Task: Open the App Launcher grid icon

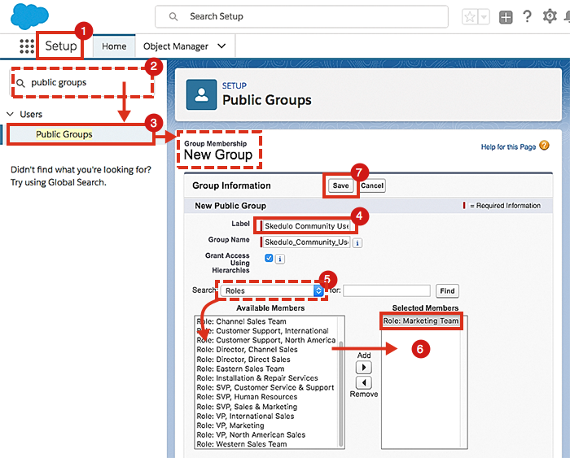Action: click(x=27, y=46)
